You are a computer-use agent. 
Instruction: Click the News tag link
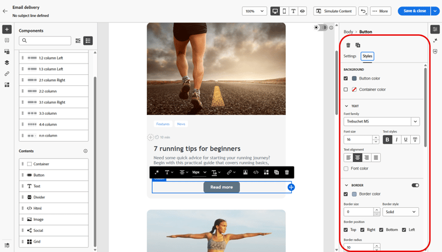[181, 124]
